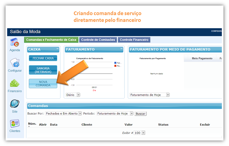
Task: Sort the table by Núm. column
Action: (32, 124)
